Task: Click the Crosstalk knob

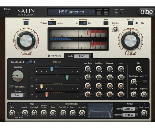Action: coord(34,113)
